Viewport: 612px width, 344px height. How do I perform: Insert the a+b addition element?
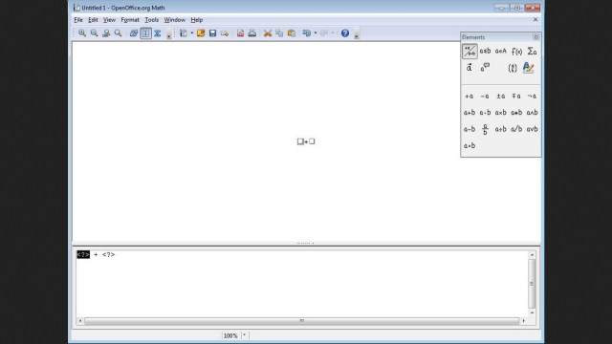click(470, 113)
